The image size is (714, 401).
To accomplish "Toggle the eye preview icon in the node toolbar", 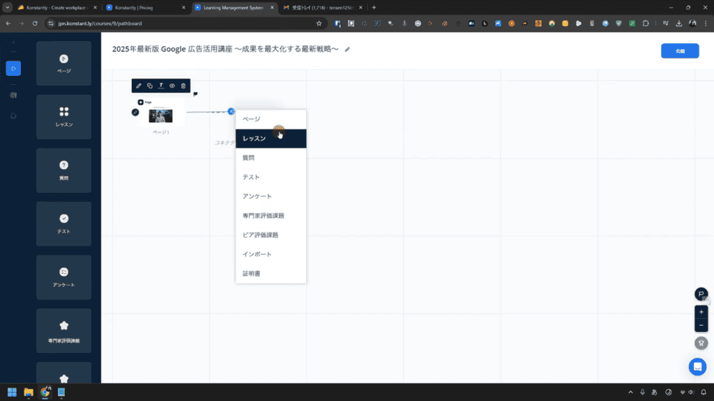I will (172, 86).
